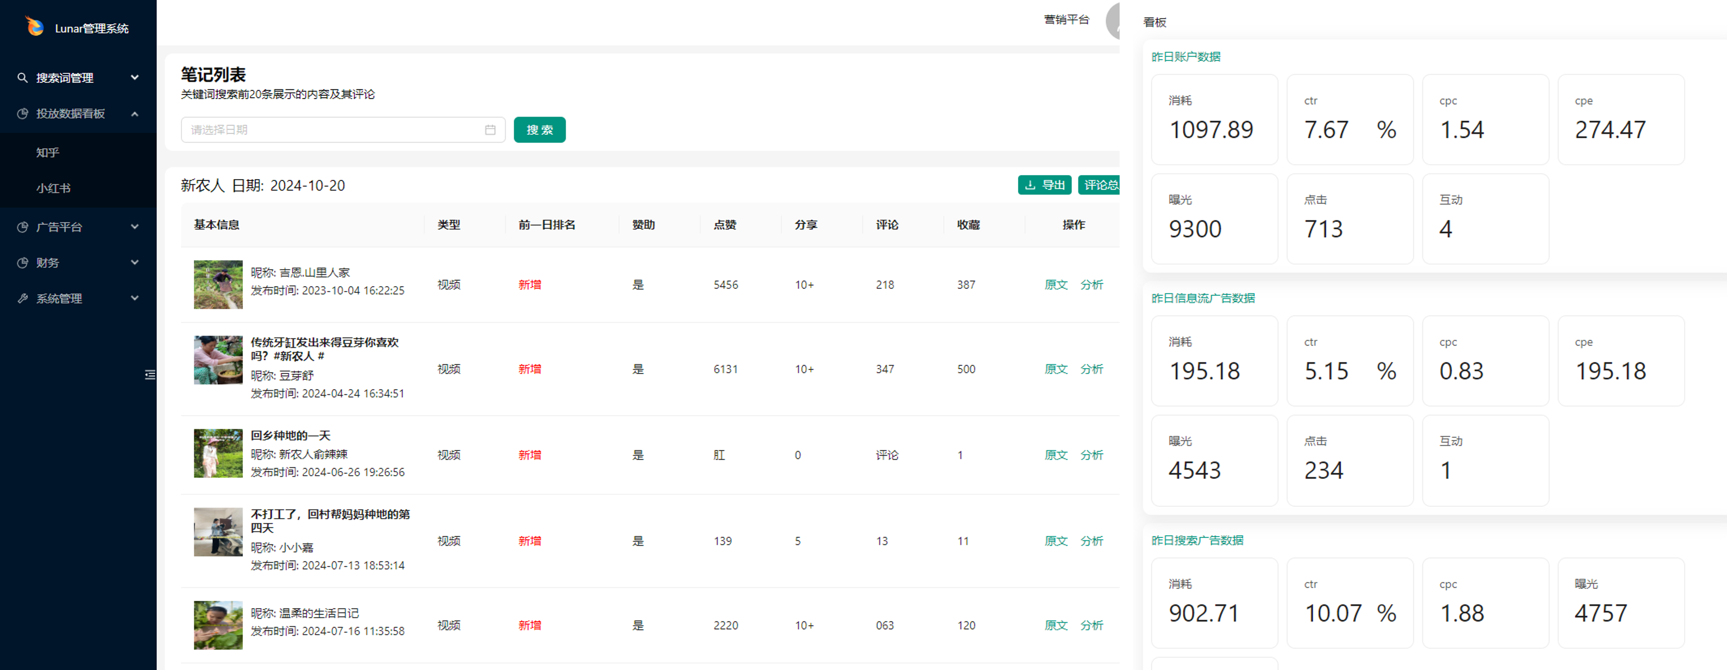Click the calendar icon in date field
Viewport: 1727px width, 670px height.
(x=490, y=130)
